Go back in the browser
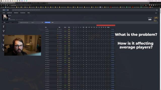This screenshot has width=161, height=90. [x=1, y=5]
